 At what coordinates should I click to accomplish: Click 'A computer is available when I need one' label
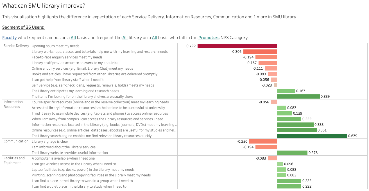pos(63,158)
